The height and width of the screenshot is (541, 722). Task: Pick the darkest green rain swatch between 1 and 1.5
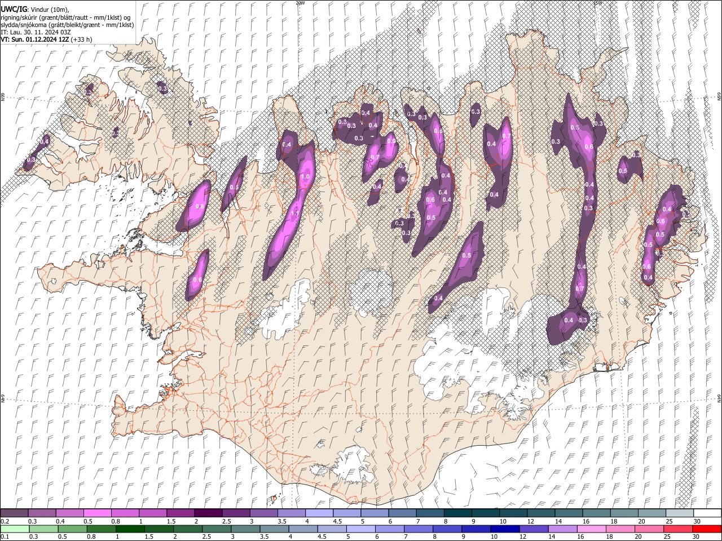129,529
